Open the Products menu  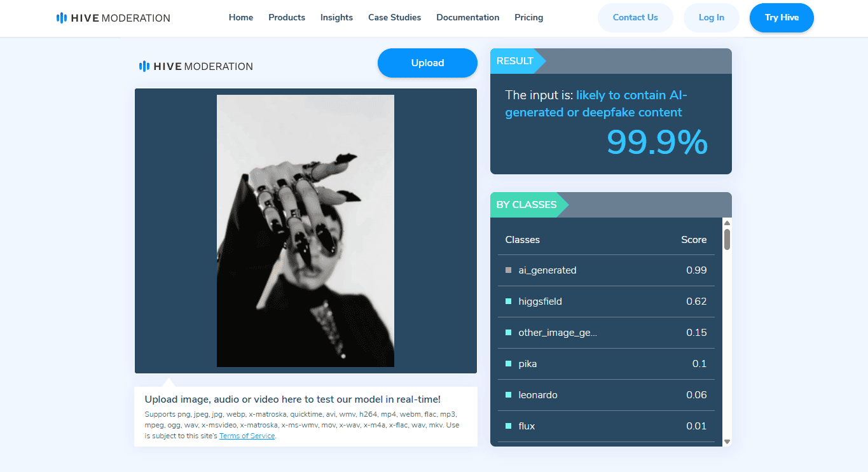[x=287, y=18]
